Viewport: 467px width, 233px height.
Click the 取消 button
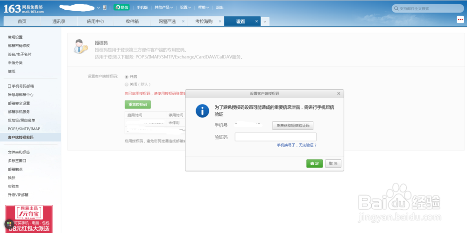point(333,163)
